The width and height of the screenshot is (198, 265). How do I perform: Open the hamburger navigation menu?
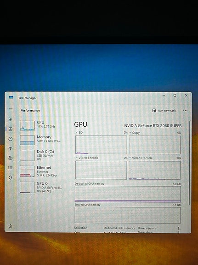[11, 110]
